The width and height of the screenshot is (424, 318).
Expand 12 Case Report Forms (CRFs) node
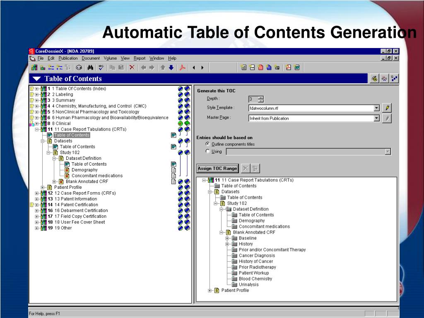point(37,193)
